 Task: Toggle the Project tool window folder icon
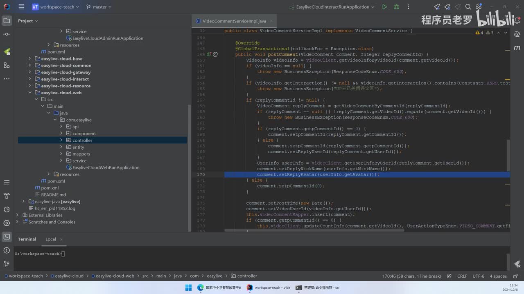[7, 20]
